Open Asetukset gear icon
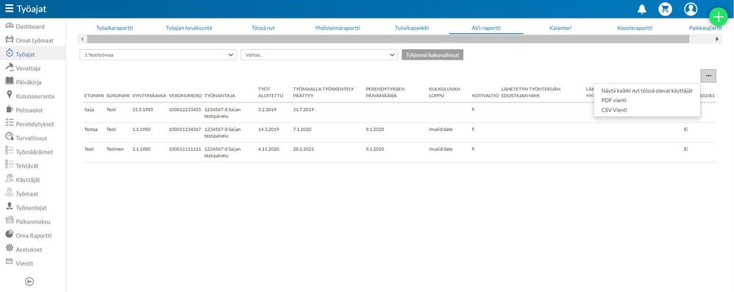This screenshot has width=734, height=292. coord(10,249)
